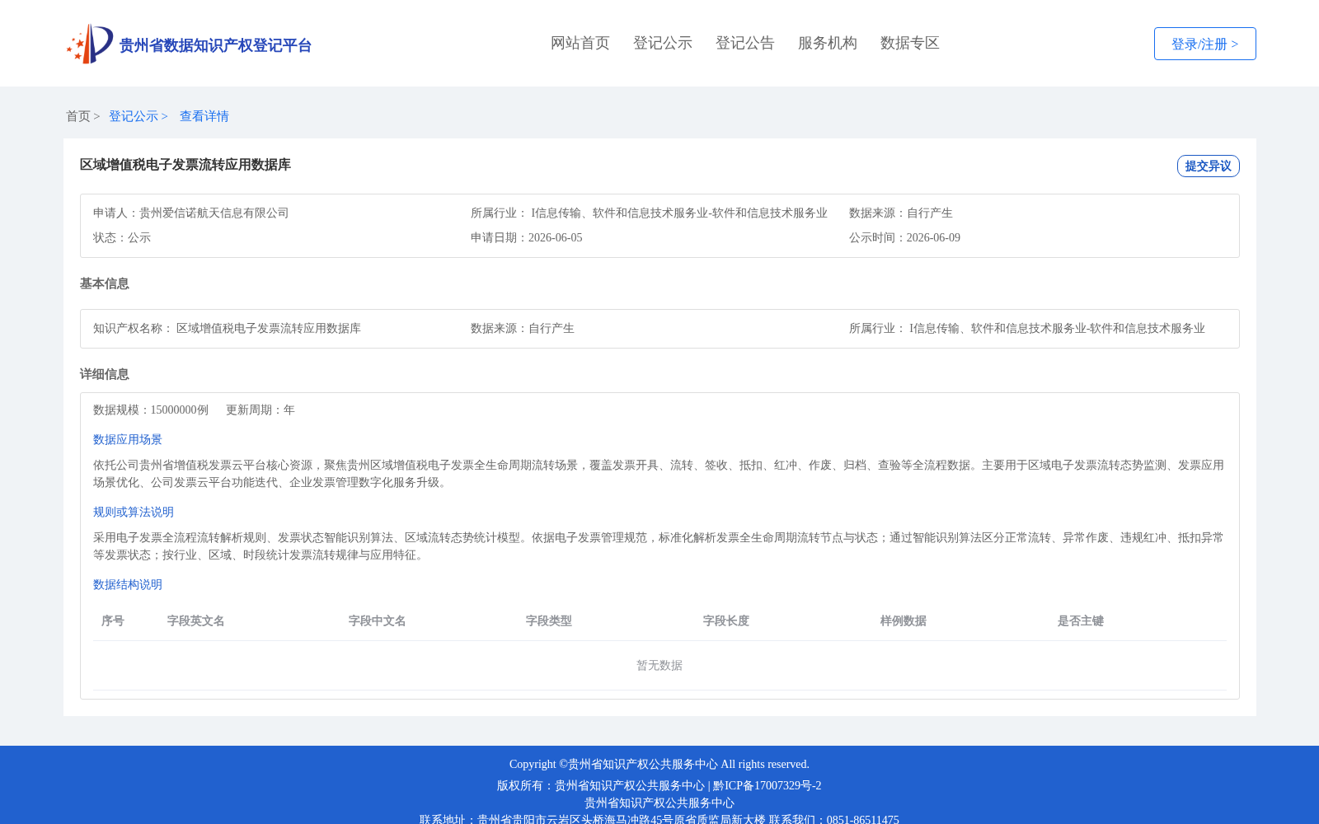Click the 数据规模：15000000例 text
The image size is (1319, 824).
(x=151, y=410)
